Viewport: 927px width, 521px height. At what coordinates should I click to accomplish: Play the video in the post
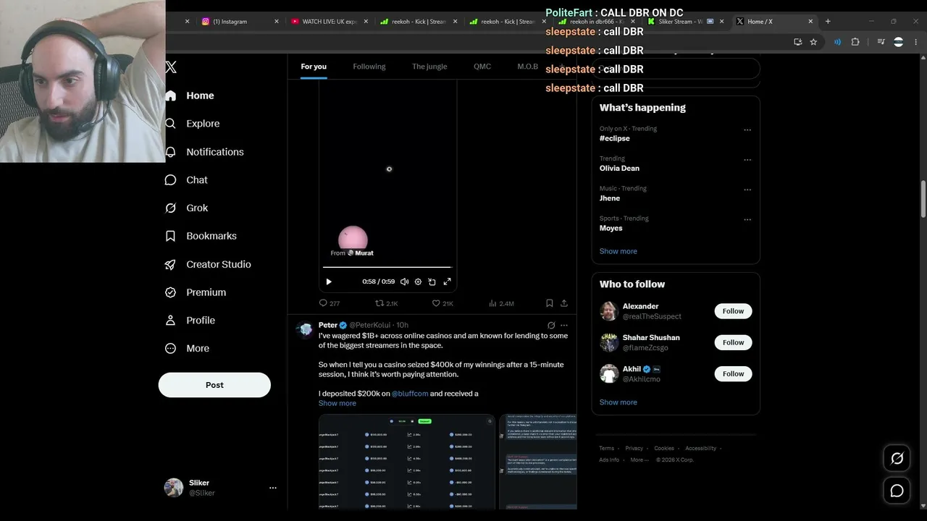click(x=328, y=281)
